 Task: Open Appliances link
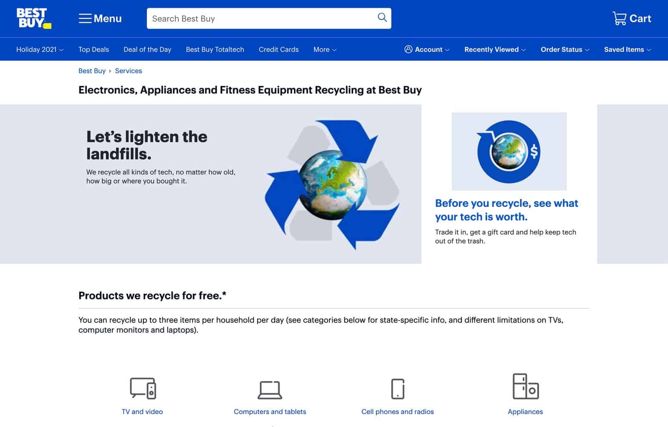[525, 412]
